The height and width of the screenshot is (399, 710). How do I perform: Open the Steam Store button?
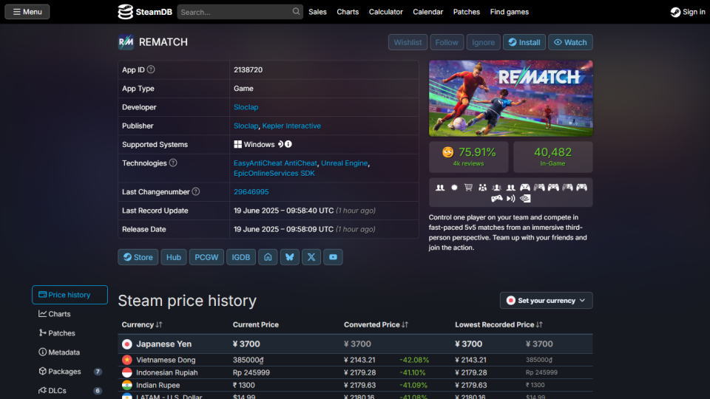point(138,257)
